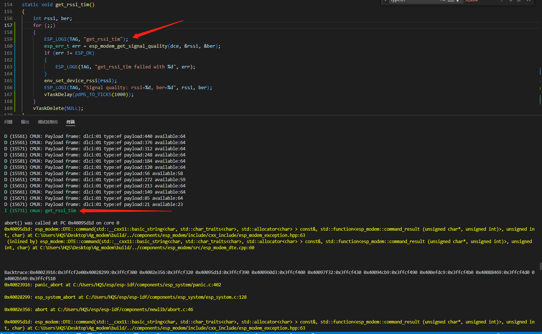Viewport: 542px width, 334px height.
Task: Click inside the find input field
Action: [411, 2]
